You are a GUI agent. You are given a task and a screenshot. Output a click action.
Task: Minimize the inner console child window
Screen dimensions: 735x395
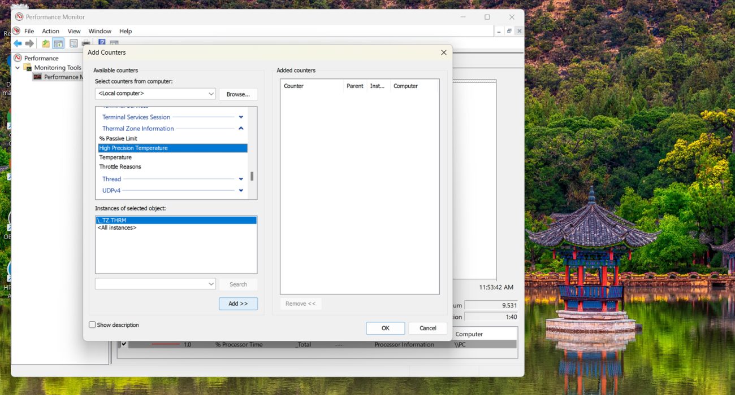tap(499, 31)
